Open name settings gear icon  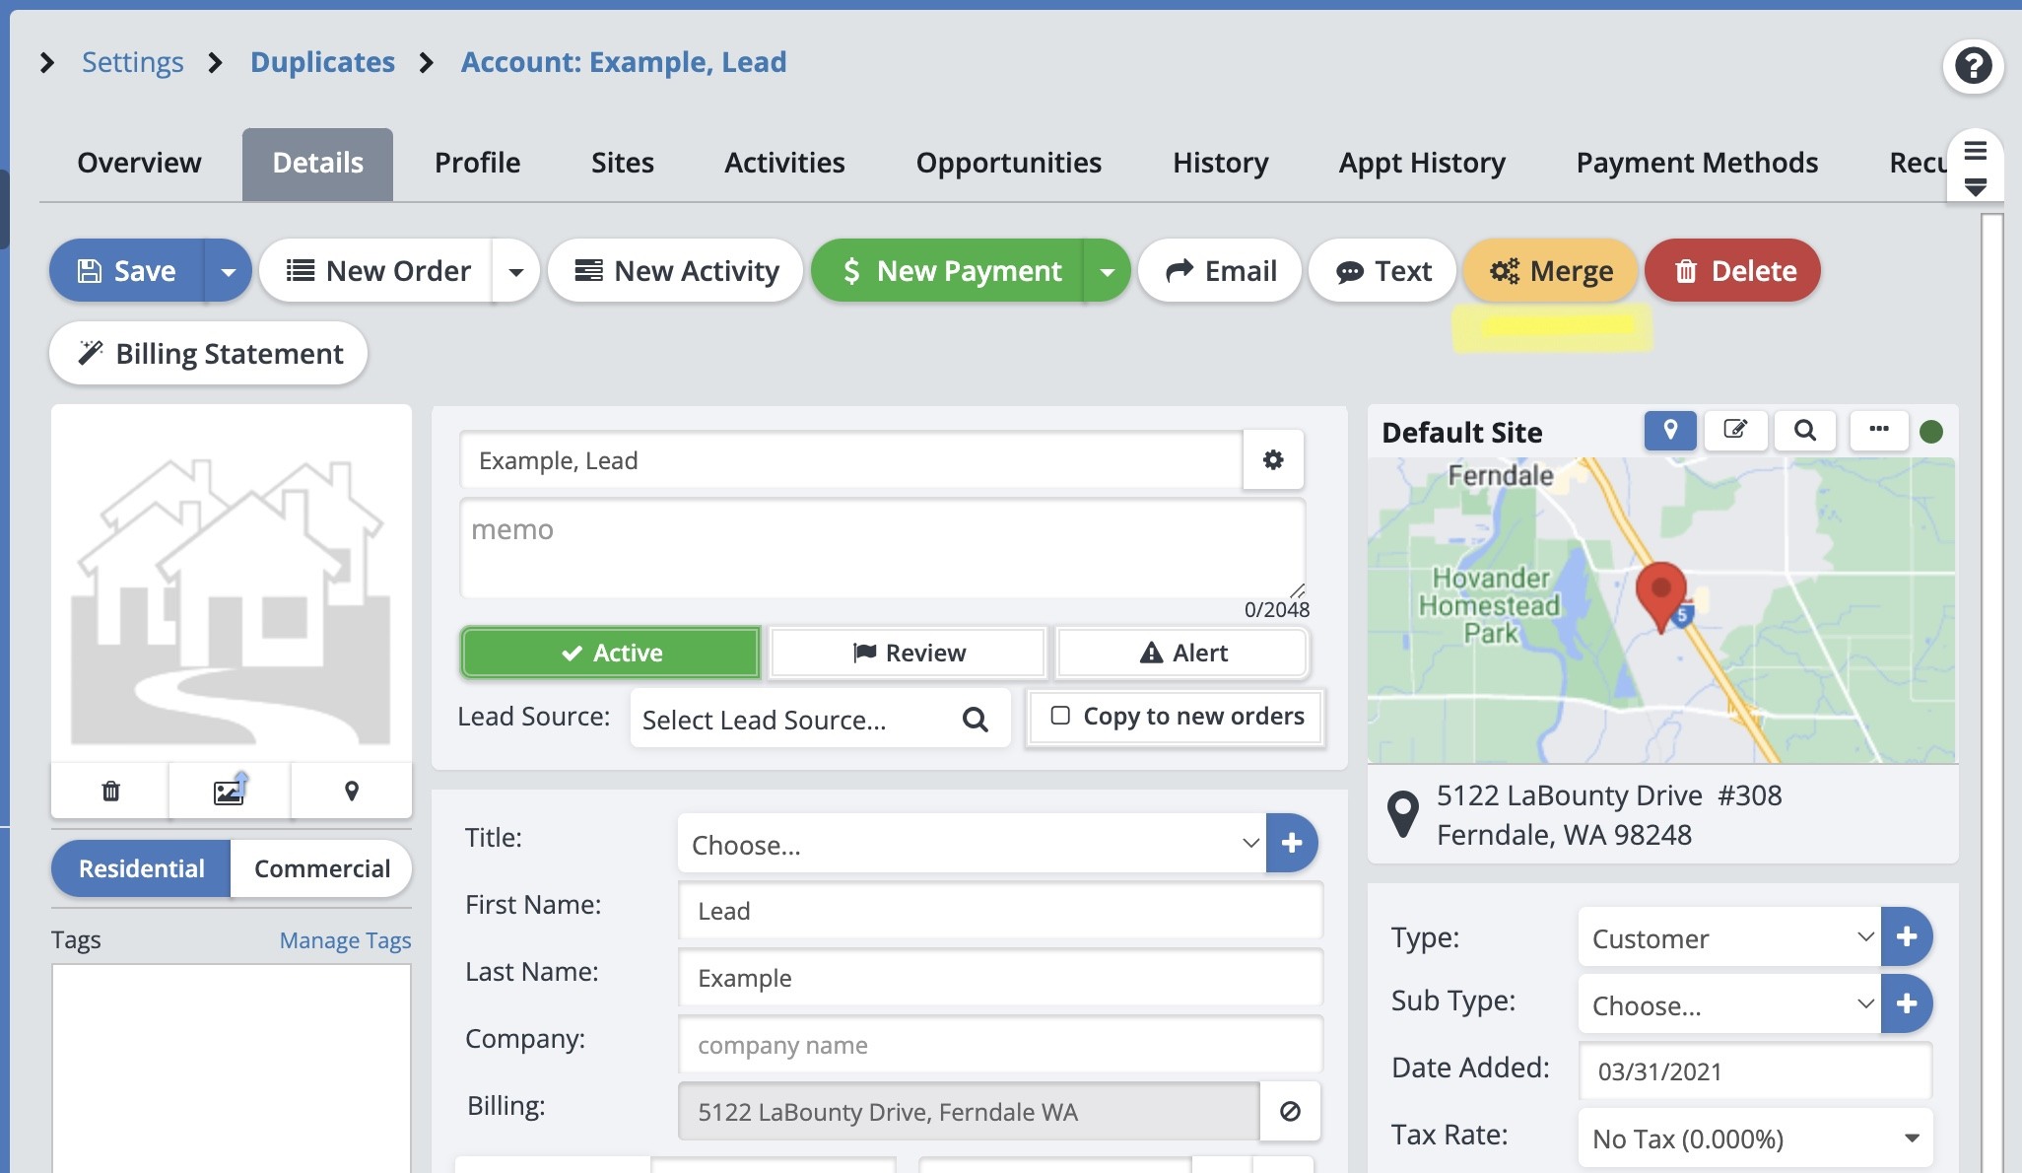[x=1273, y=460]
